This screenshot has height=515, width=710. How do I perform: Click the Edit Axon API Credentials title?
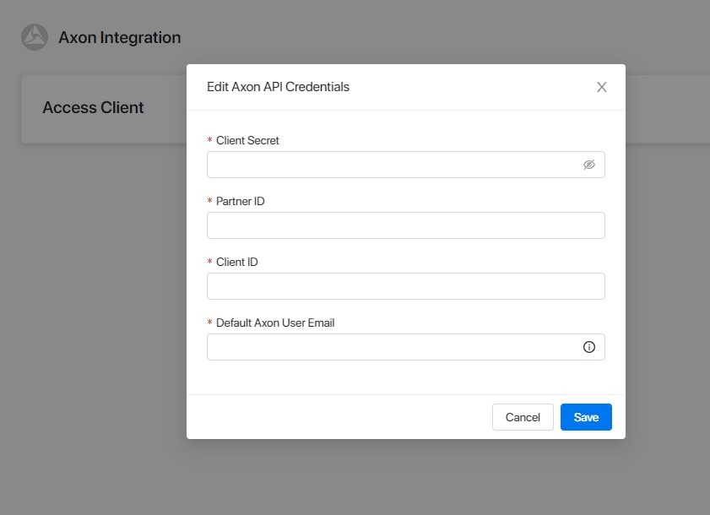tap(278, 87)
